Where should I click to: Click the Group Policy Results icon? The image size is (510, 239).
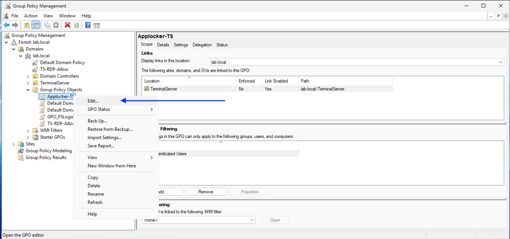[x=21, y=157]
